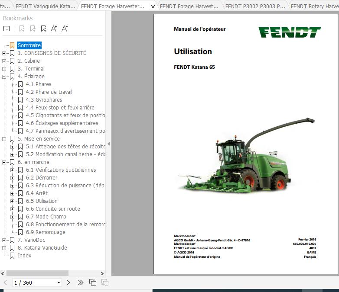Click bookmarks horizontal scrollbar thumb
The height and width of the screenshot is (292, 339).
[37, 273]
